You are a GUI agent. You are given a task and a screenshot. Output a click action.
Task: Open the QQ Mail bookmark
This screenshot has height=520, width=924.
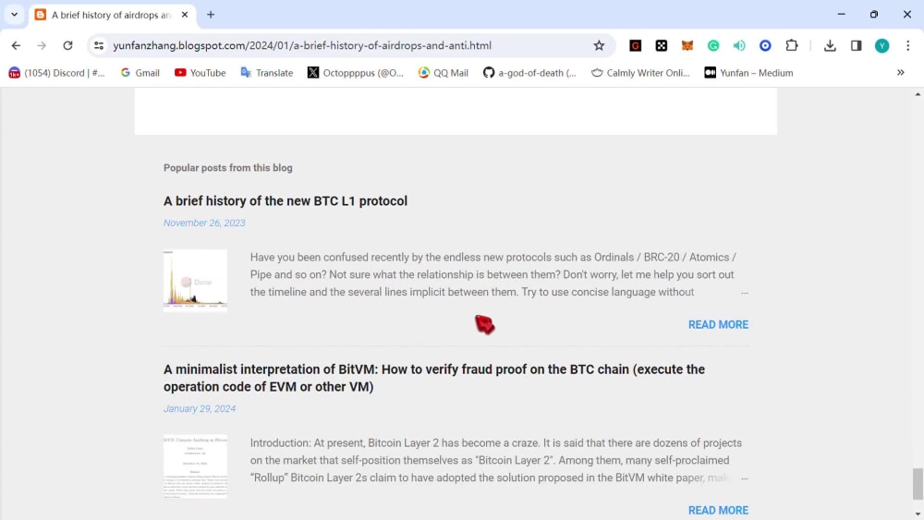(444, 72)
